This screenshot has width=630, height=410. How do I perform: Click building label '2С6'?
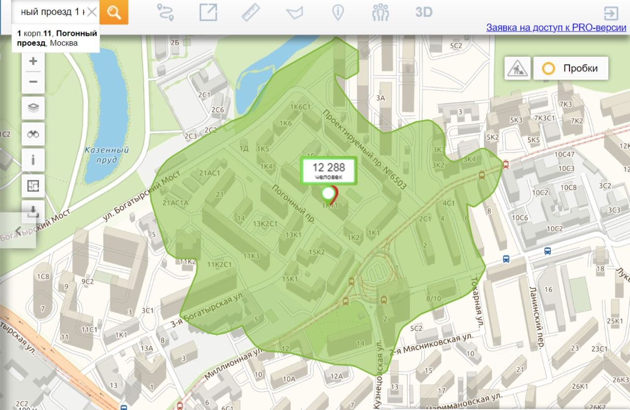point(218,110)
